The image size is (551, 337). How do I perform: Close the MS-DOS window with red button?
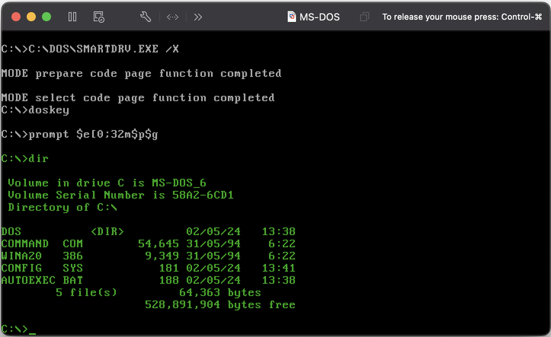pyautogui.click(x=16, y=17)
